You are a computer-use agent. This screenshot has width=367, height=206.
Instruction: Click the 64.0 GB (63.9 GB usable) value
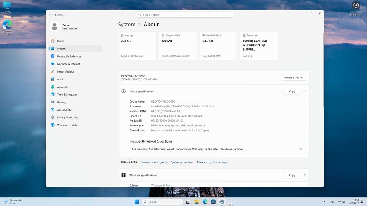coord(166,111)
